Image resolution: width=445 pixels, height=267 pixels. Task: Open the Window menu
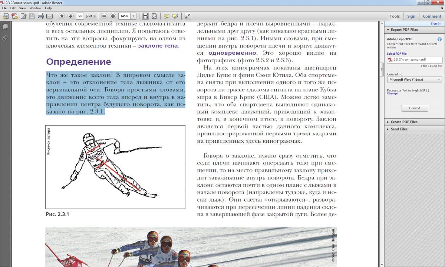pos(36,8)
